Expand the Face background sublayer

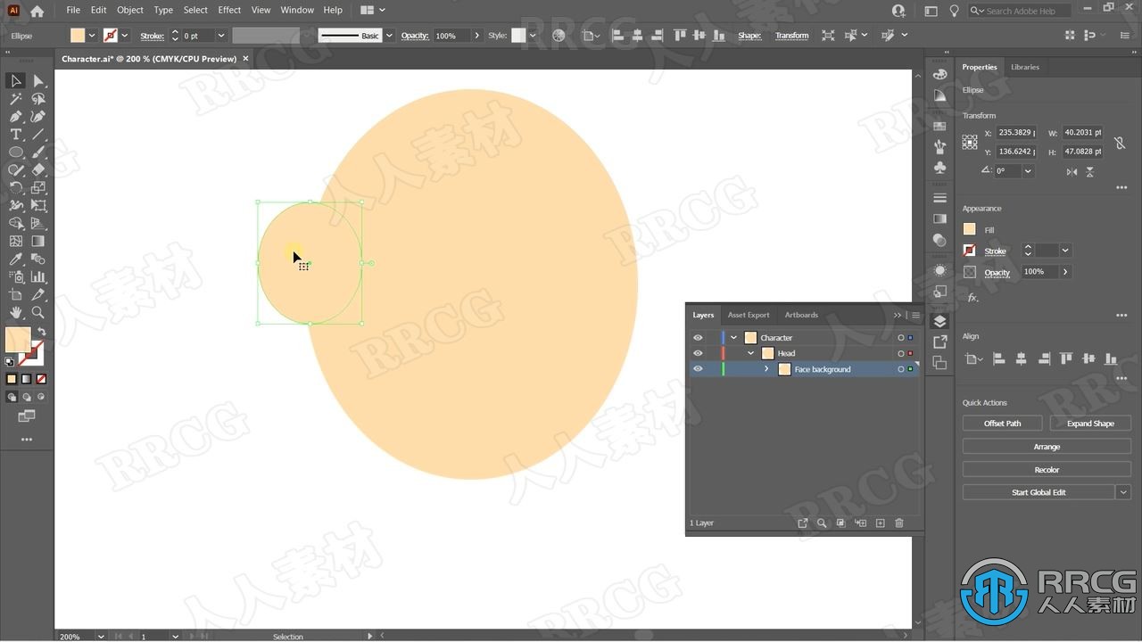tap(766, 369)
